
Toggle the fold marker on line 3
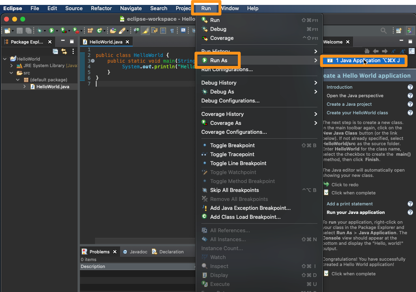tap(93, 61)
